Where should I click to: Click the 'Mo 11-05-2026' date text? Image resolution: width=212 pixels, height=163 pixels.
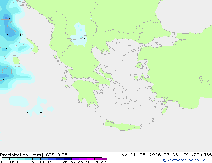click(141, 155)
